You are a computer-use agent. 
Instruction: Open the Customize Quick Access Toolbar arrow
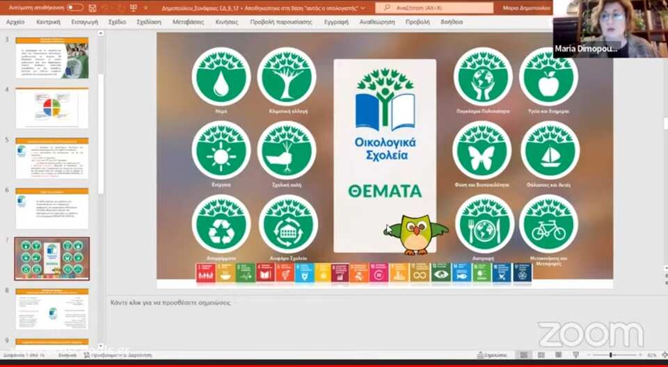pos(145,8)
